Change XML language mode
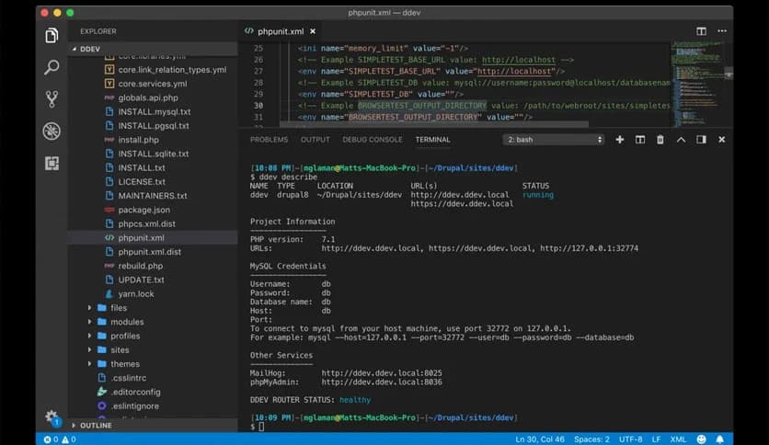769x445 pixels. [678, 439]
